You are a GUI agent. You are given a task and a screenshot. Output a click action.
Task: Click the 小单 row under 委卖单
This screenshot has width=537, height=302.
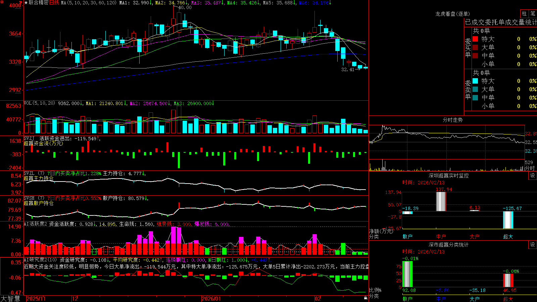coord(504,106)
